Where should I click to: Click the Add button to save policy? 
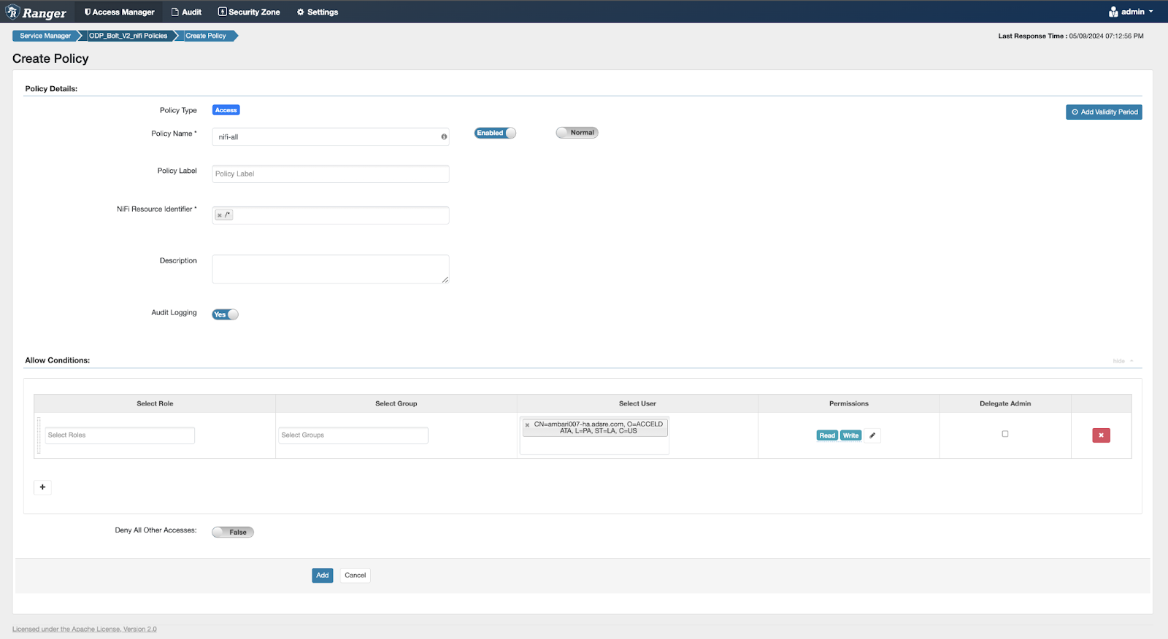point(322,576)
